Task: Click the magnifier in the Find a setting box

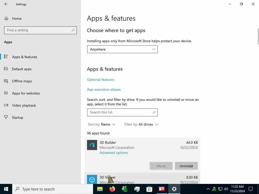Action: [73, 30]
